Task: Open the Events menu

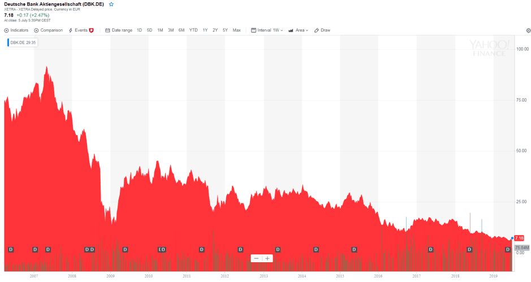Action: tap(78, 30)
